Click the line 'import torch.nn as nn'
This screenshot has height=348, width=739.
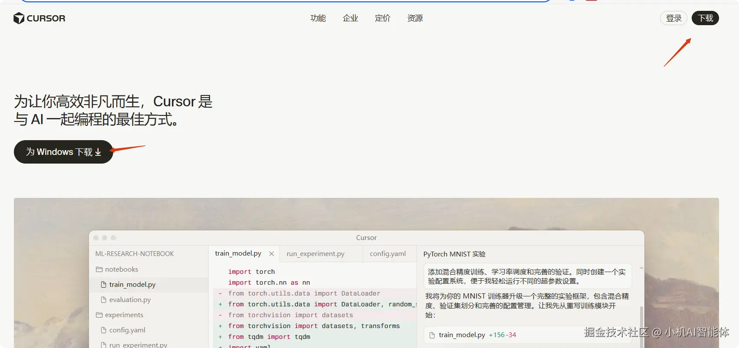(269, 282)
